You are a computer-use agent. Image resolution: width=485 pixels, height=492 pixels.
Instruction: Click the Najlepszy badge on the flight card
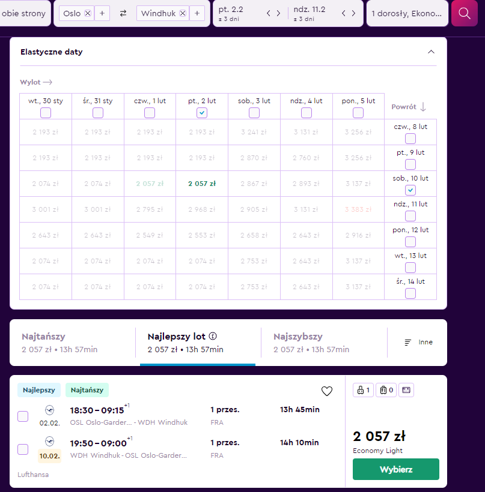tap(39, 390)
